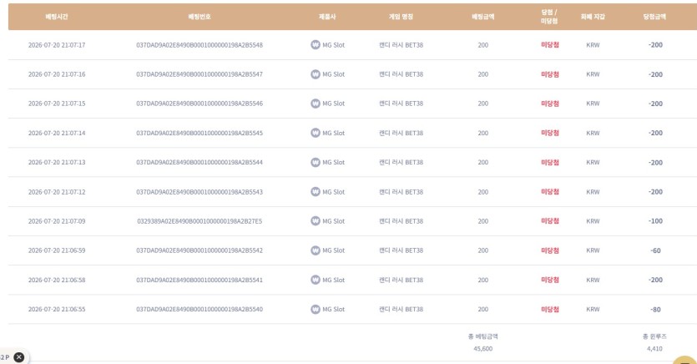Open the yellow floating button at the bottom corner

685,360
